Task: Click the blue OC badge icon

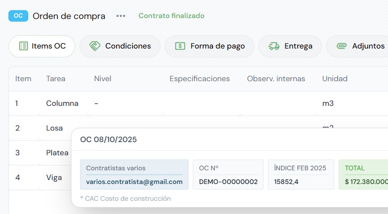Action: (18, 16)
